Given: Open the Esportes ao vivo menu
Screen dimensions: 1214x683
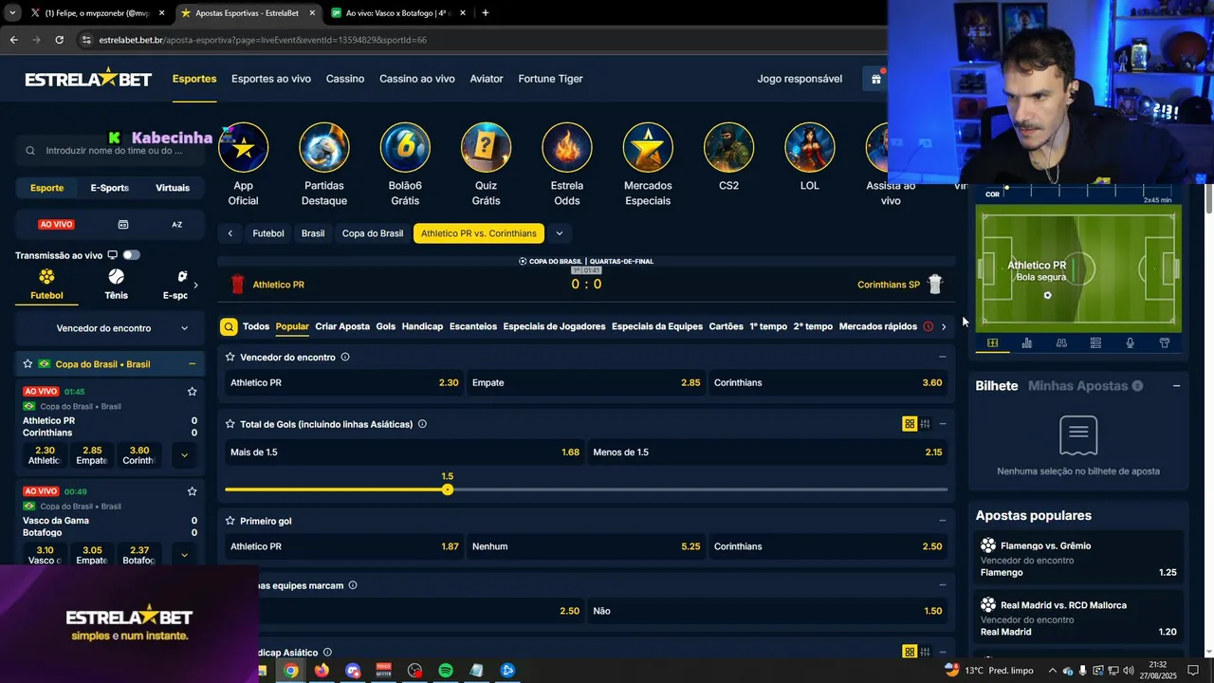Looking at the screenshot, I should click(x=271, y=79).
